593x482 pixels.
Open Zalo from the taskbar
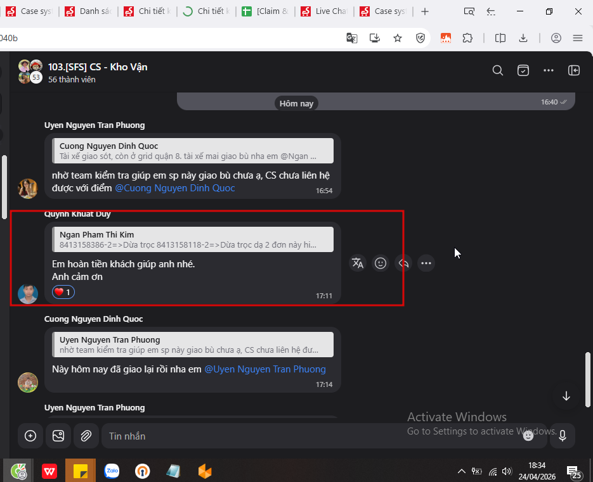[112, 471]
